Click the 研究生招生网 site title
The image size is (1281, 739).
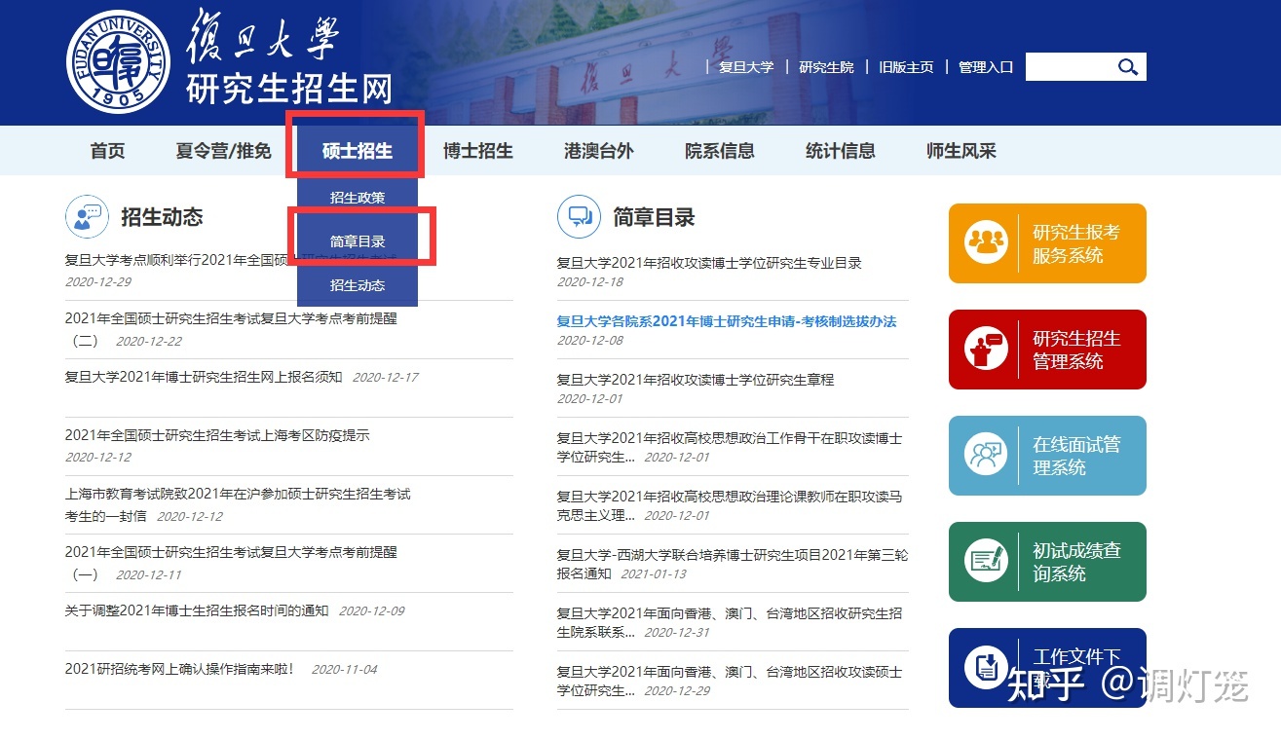pos(288,89)
